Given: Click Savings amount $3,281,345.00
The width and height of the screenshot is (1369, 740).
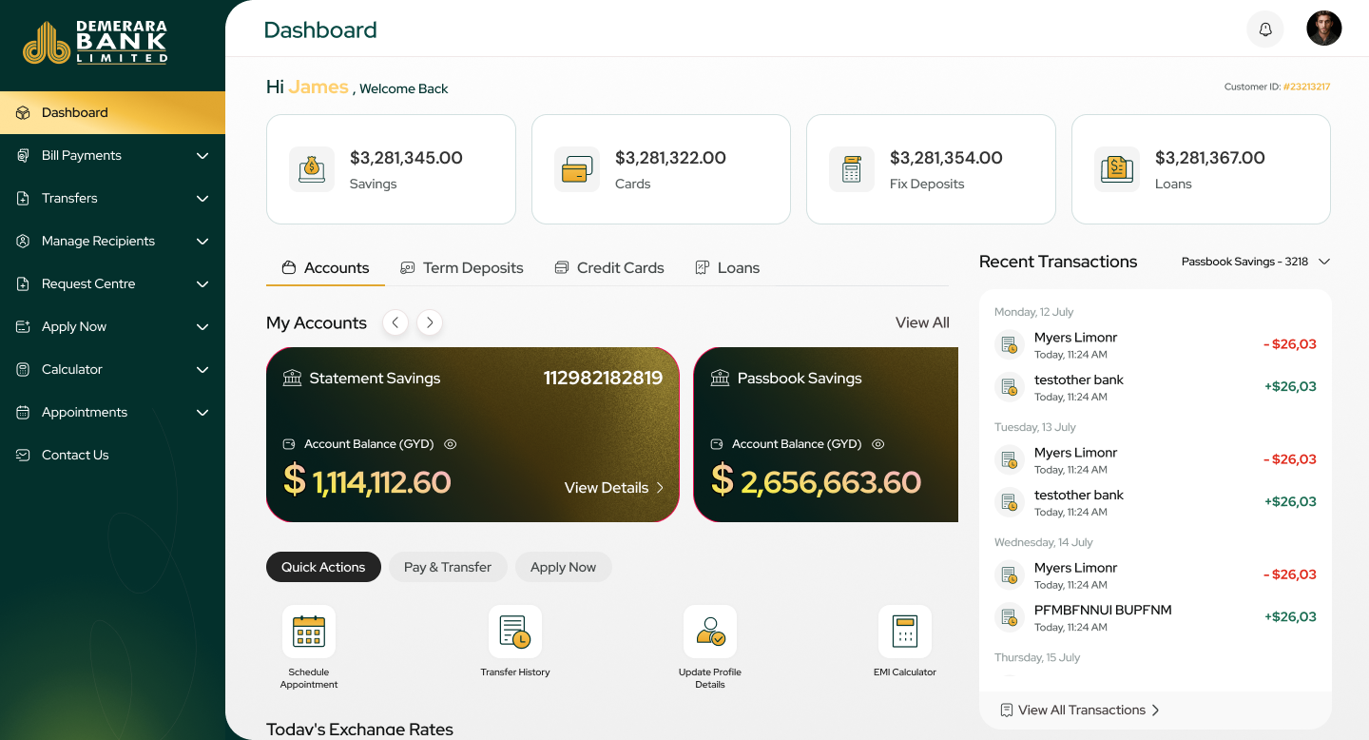Looking at the screenshot, I should click(406, 158).
